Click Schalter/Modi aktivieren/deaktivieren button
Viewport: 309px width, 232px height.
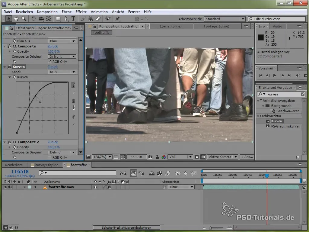click(x=126, y=228)
